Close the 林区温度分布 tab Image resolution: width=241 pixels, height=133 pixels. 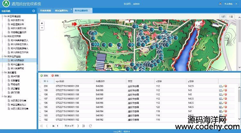pos(71,9)
